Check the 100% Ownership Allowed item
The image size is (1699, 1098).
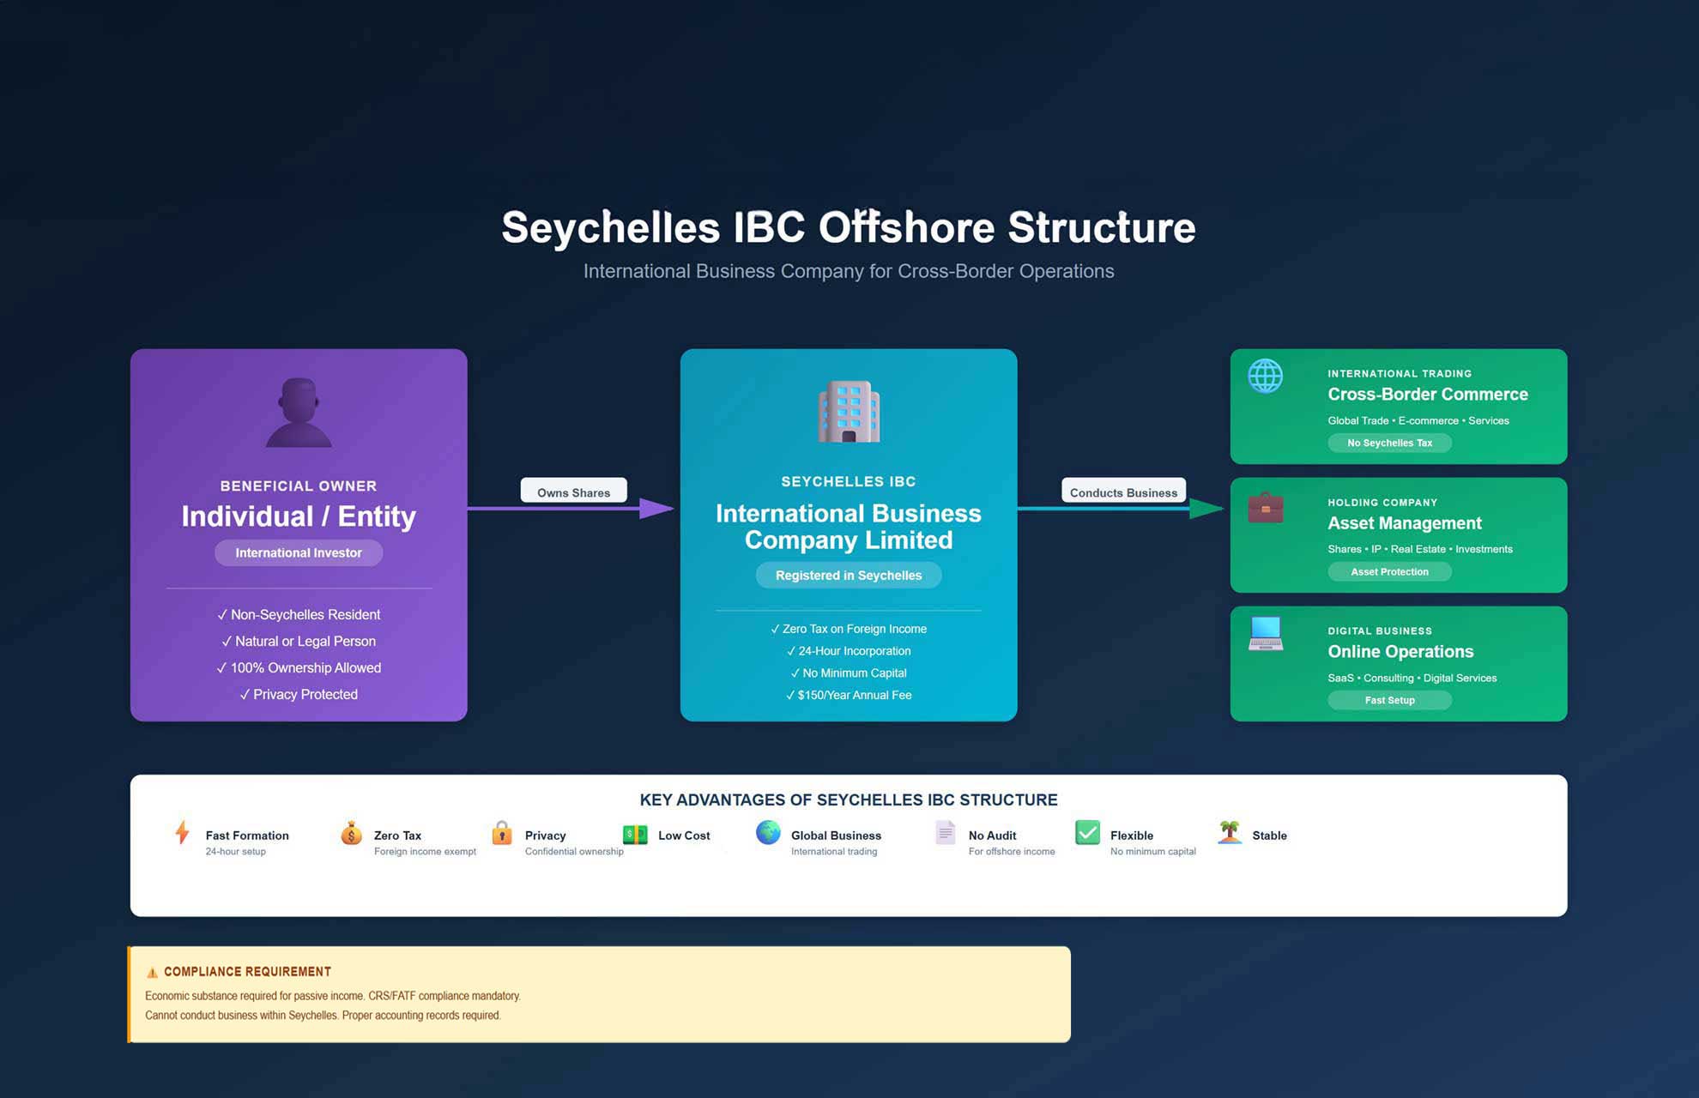click(x=298, y=667)
